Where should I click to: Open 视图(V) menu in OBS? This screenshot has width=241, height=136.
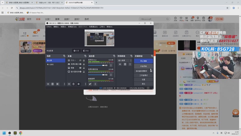click(x=63, y=27)
